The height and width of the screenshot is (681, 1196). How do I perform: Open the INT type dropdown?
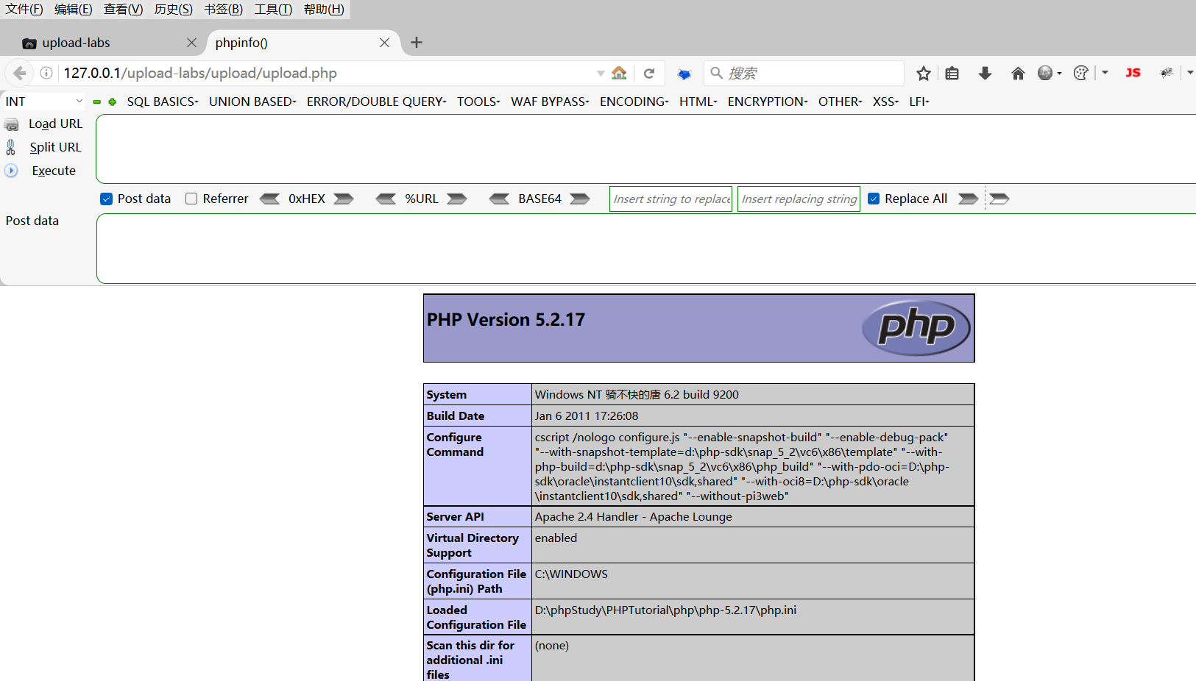pos(43,101)
